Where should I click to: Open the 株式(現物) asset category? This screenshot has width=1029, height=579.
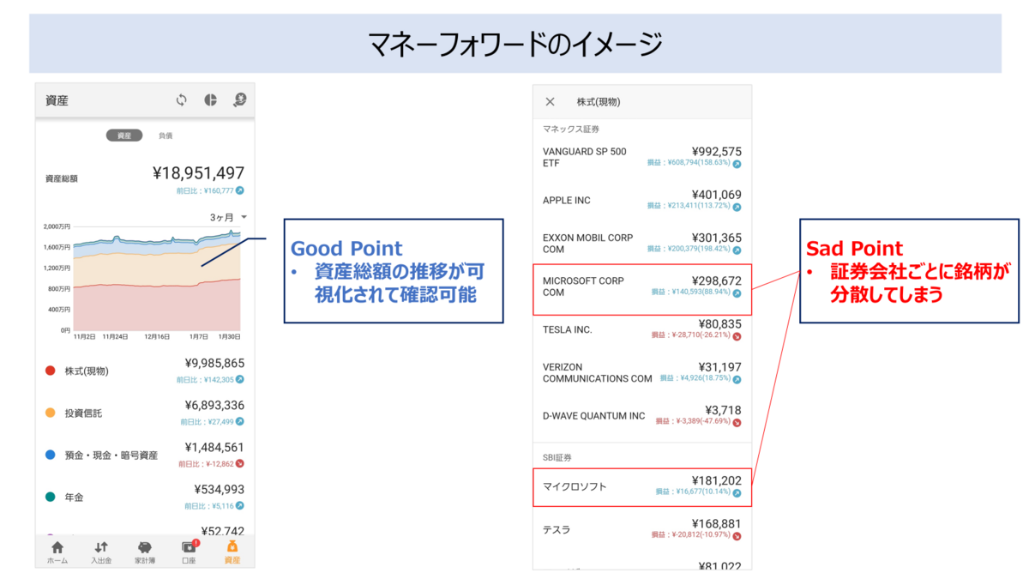click(145, 371)
